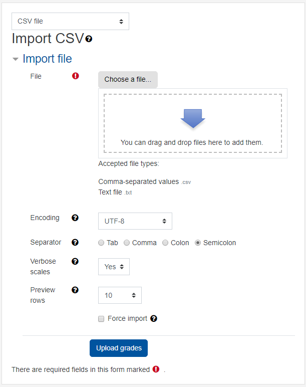This screenshot has width=306, height=387.
Task: Select the Tab separator option
Action: [x=101, y=243]
